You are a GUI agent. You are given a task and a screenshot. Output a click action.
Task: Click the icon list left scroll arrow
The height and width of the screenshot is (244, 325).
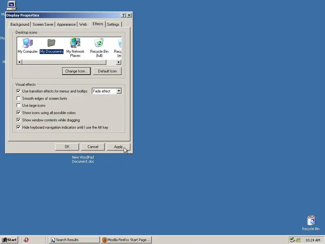click(x=19, y=62)
